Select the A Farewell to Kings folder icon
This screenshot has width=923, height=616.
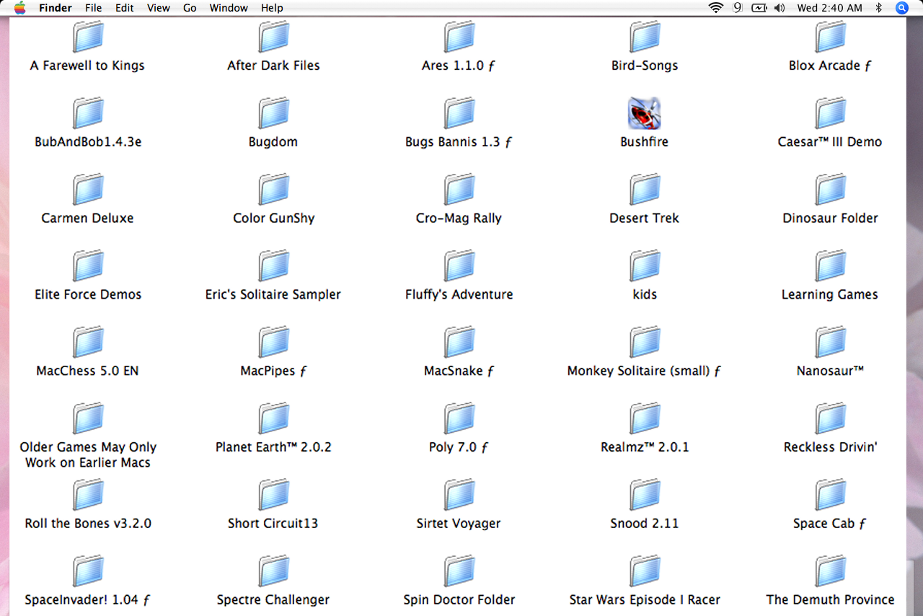click(88, 36)
